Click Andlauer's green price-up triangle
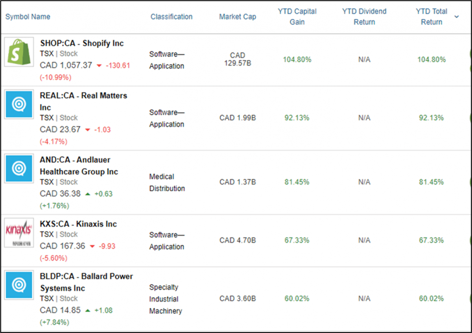 click(87, 194)
